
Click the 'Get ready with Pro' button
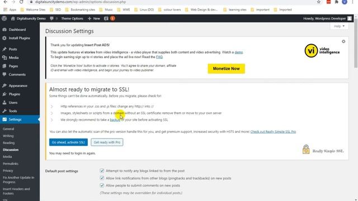[x=107, y=142]
